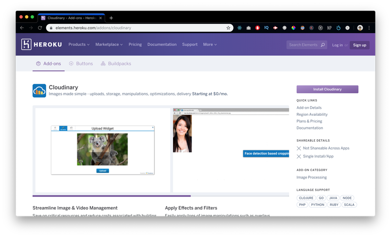391x237 pixels.
Task: Click the Upload Widget screenshot thumbnail
Action: point(103,150)
